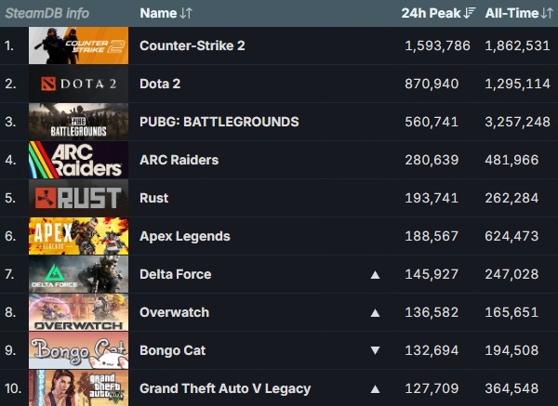Click the Overwatch up-trend arrow icon

point(376,313)
